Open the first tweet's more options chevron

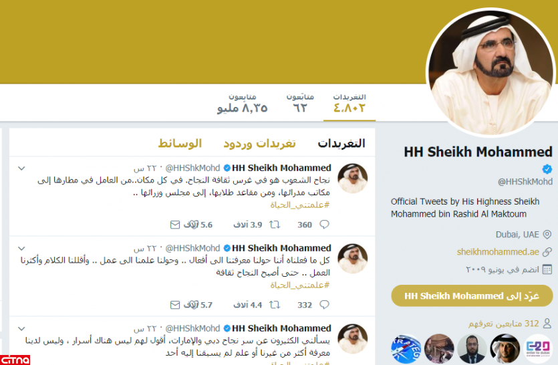[x=21, y=168]
